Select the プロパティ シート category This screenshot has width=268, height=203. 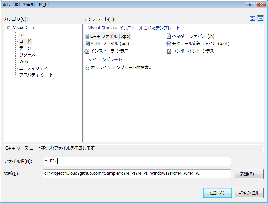36,75
